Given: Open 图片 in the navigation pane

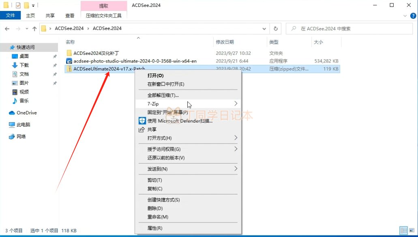Looking at the screenshot, I should [24, 83].
